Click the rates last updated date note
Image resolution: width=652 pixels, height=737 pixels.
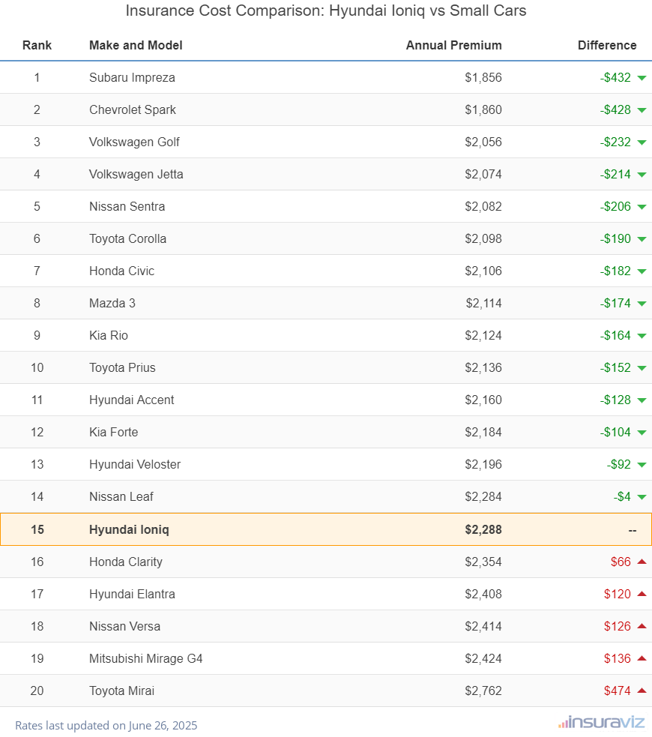tap(106, 725)
